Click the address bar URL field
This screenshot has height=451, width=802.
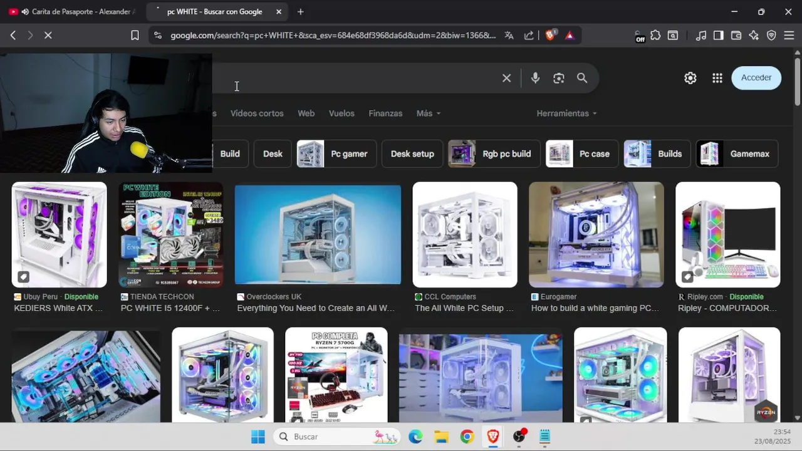(x=332, y=36)
